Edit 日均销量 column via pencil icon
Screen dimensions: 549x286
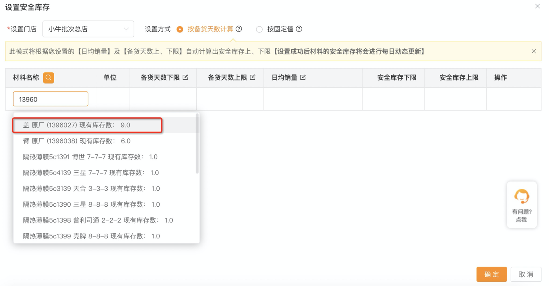click(303, 77)
